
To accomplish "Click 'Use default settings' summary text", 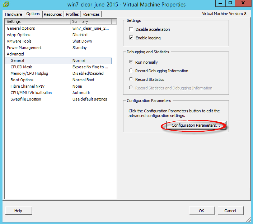I will [x=90, y=99].
